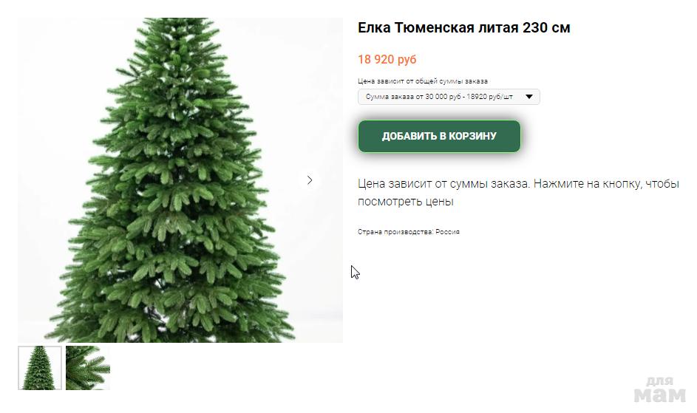This screenshot has height=413, width=697.
Task: Click the title "Елка Тюменская литая 230 см"
Action: (x=463, y=27)
